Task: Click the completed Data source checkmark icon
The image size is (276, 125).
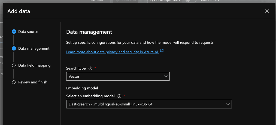Action: (14, 32)
